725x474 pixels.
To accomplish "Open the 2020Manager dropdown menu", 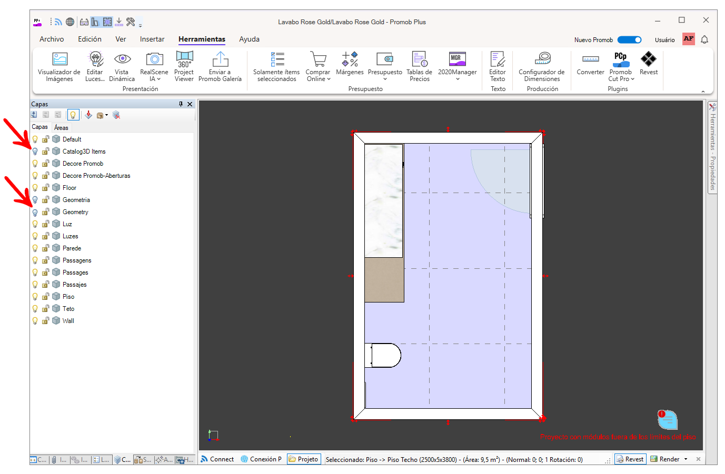I will pos(457,79).
